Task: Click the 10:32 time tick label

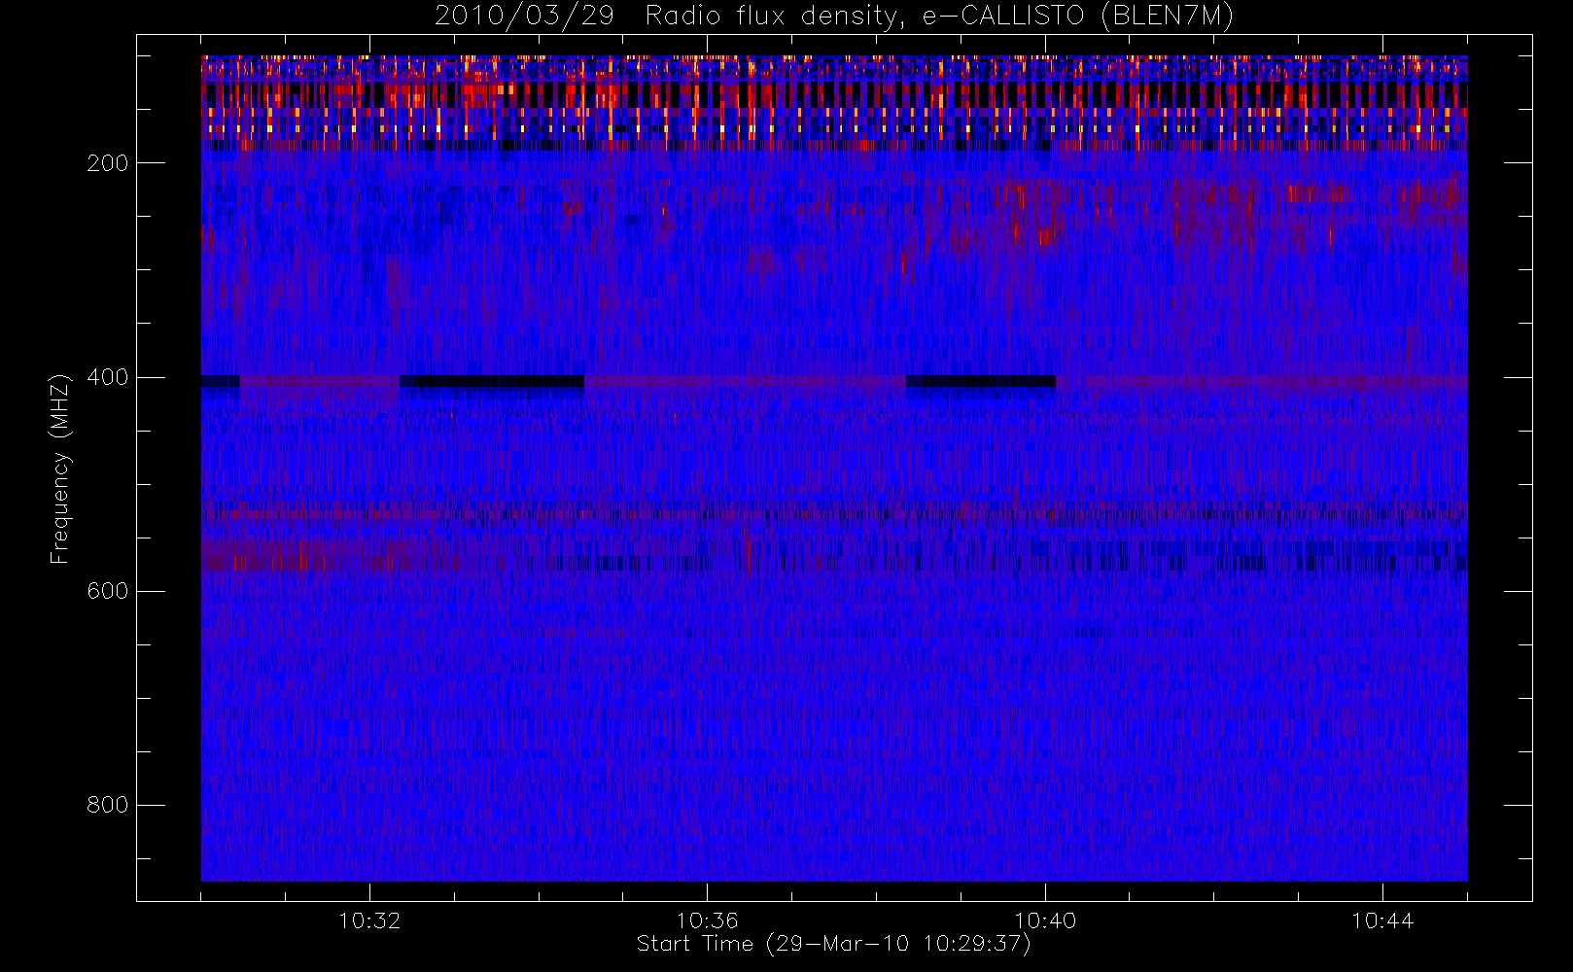Action: (x=369, y=920)
